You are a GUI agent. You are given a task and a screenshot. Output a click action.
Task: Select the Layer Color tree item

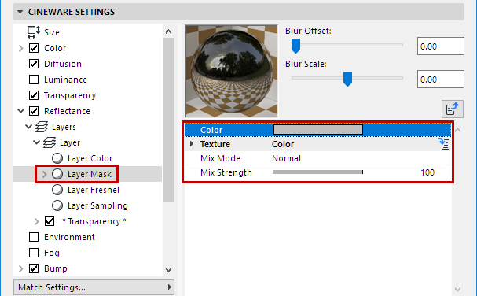click(90, 158)
